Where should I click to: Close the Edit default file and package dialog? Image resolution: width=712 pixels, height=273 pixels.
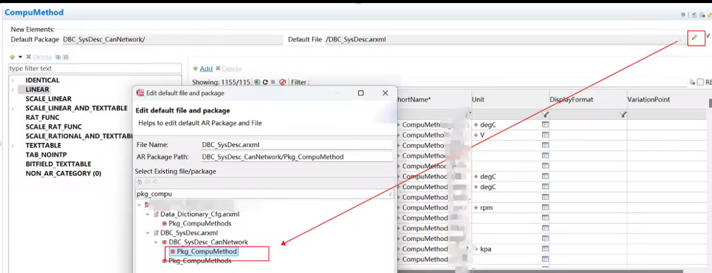tap(385, 93)
